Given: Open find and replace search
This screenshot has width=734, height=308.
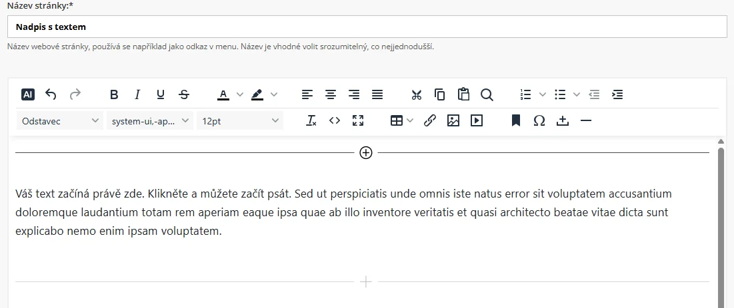Looking at the screenshot, I should pyautogui.click(x=487, y=94).
